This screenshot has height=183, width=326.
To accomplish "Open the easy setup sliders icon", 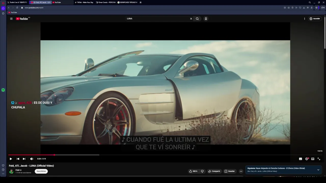I will 308,8.
